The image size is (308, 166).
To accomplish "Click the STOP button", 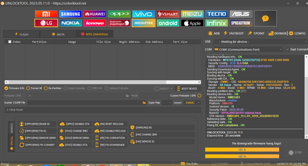I will [x=295, y=153].
